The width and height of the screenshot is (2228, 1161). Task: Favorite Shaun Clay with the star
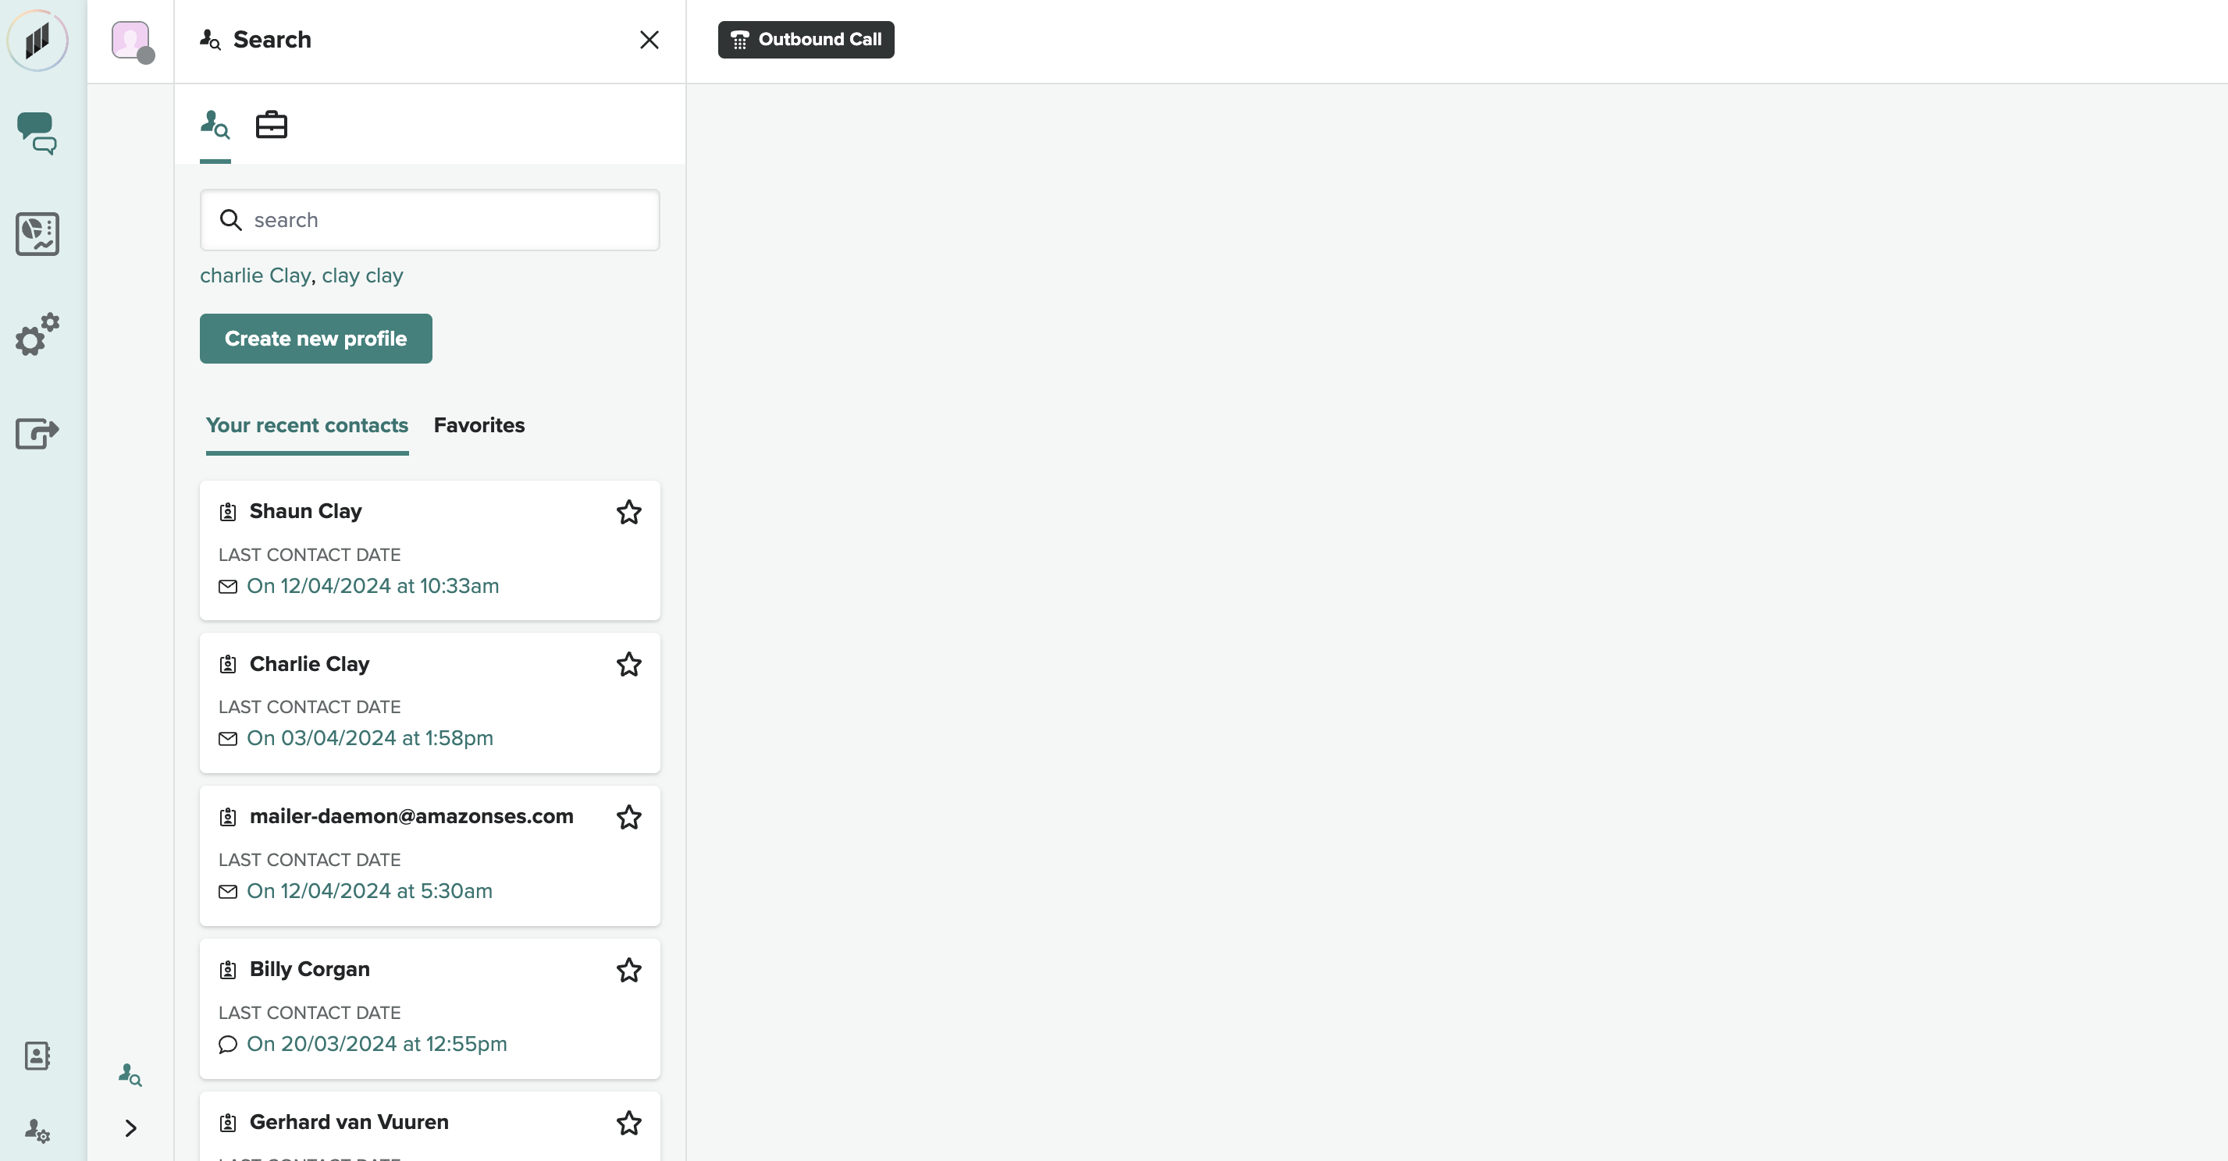[628, 512]
